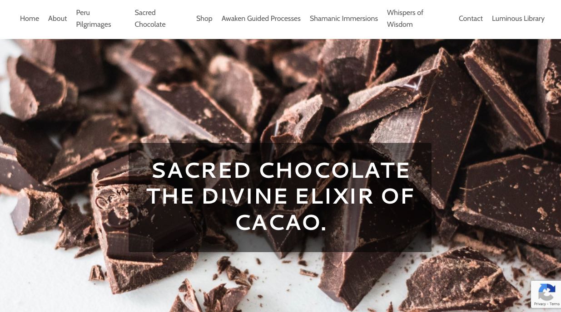561x312 pixels.
Task: Open the Whispers of Wisdom page
Action: point(405,19)
